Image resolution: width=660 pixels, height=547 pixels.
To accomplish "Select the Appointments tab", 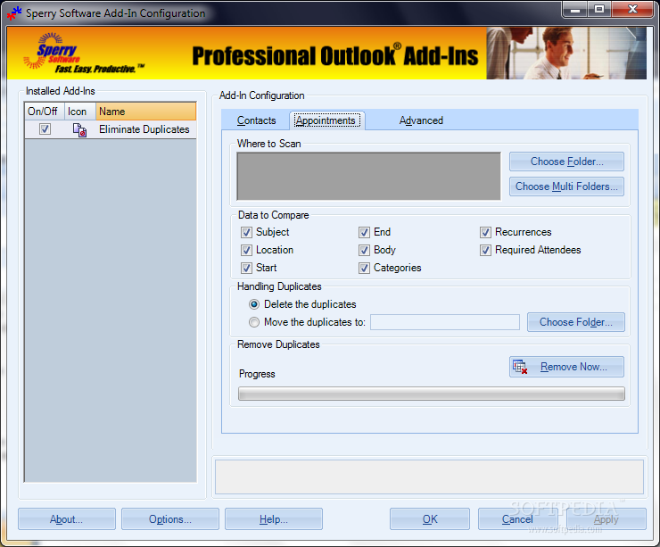I will pyautogui.click(x=326, y=120).
